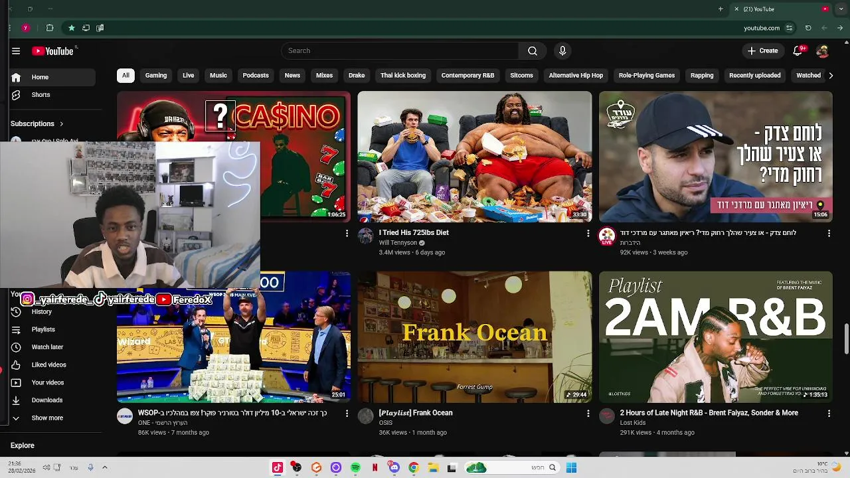The image size is (850, 478).
Task: Open the Hebrew Mordechai David interview thumbnail
Action: tap(715, 157)
